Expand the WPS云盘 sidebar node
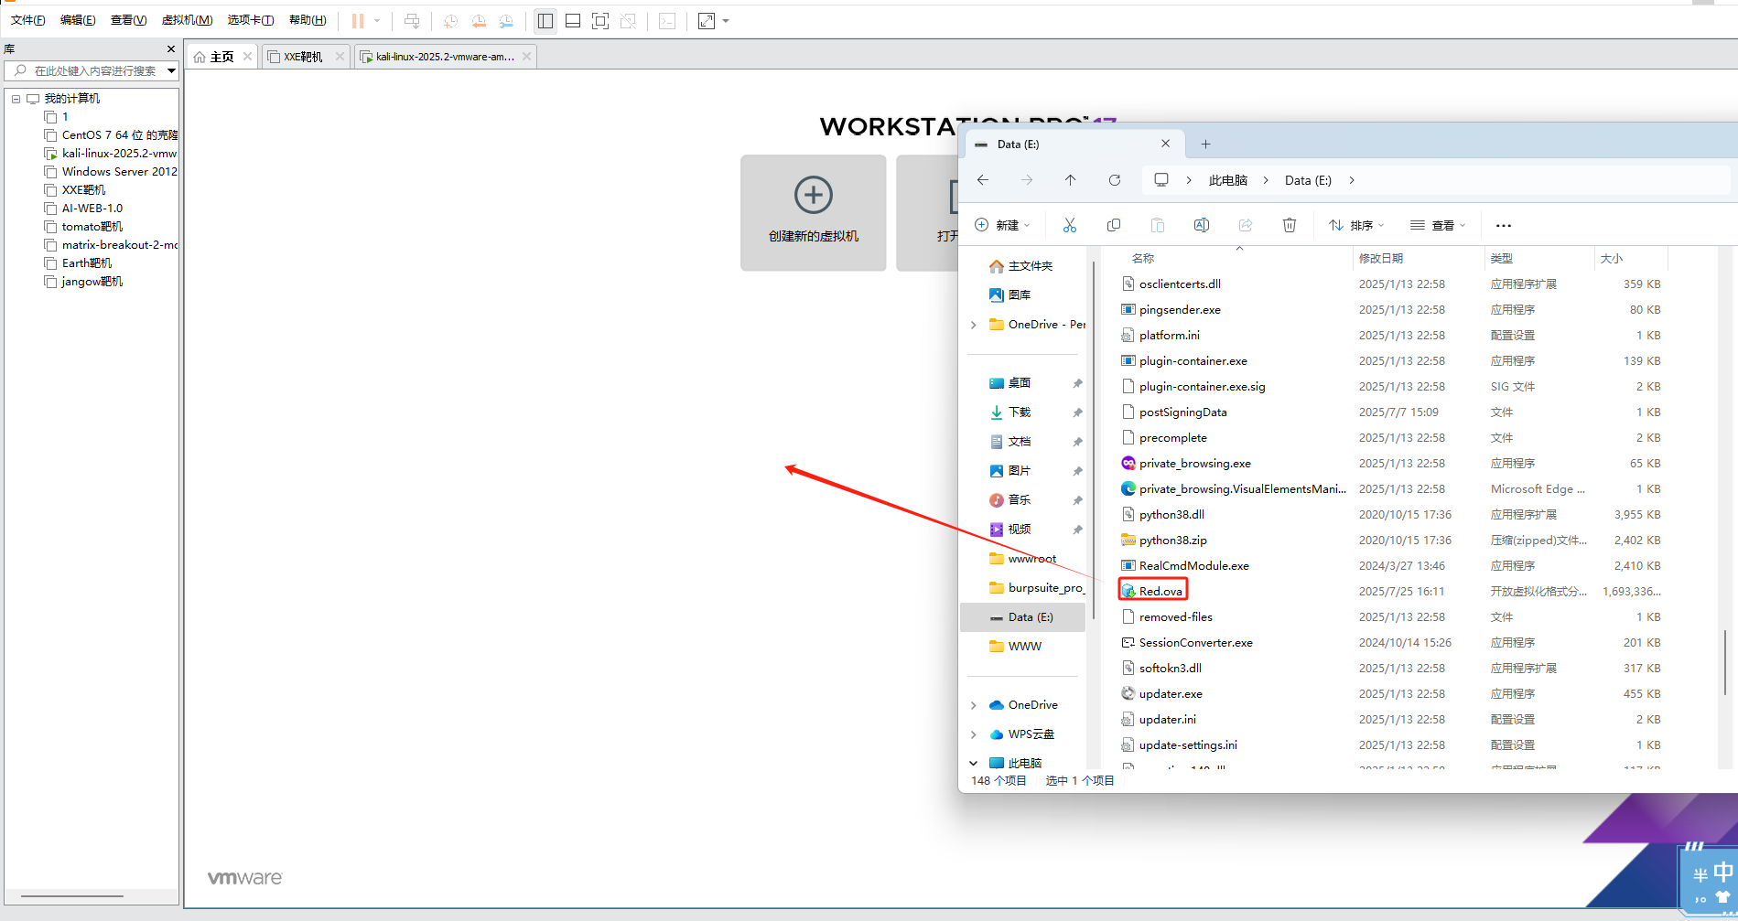Screen dimensions: 1738x921 tap(974, 734)
